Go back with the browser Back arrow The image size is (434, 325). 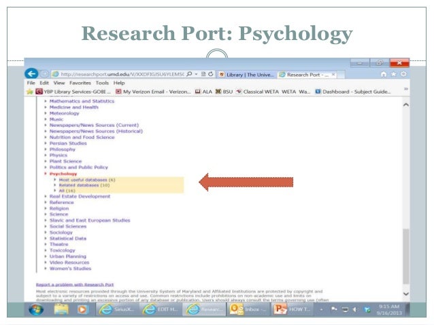click(31, 74)
